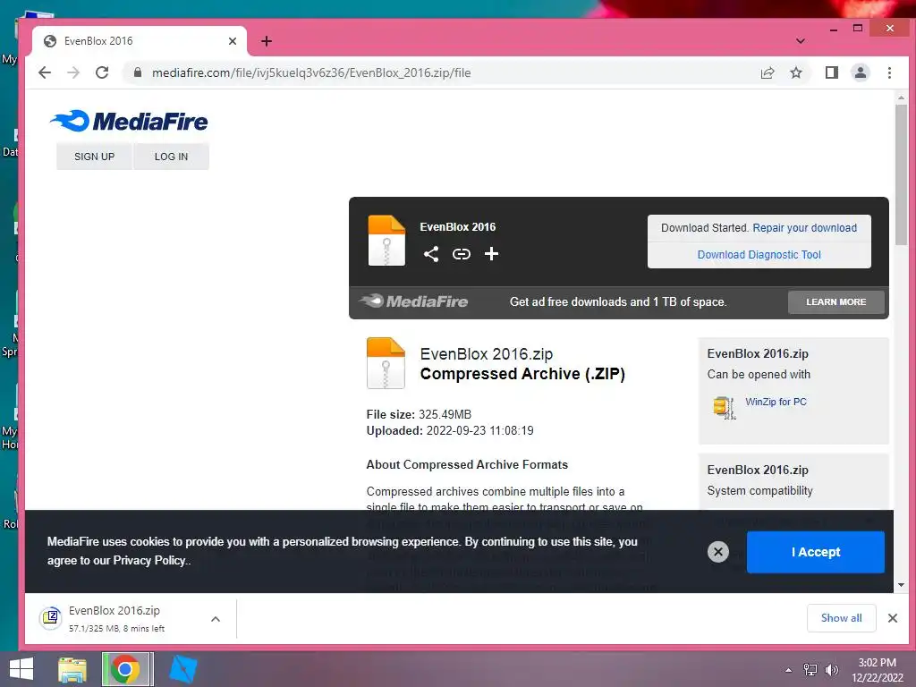Click Show all downloads button

pos(841,618)
